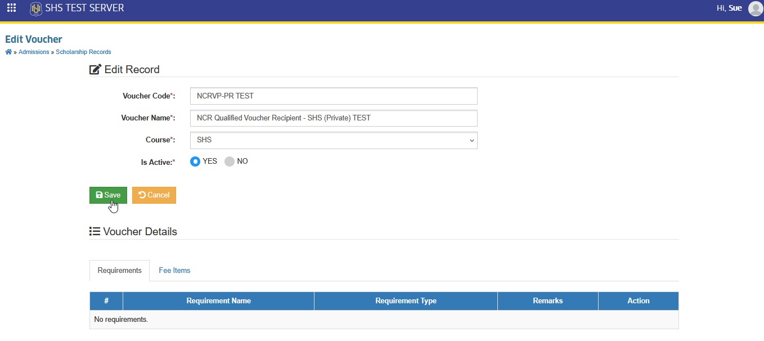Click the floppy disk icon on Save
Viewport: 764px width, 341px height.
coord(100,195)
